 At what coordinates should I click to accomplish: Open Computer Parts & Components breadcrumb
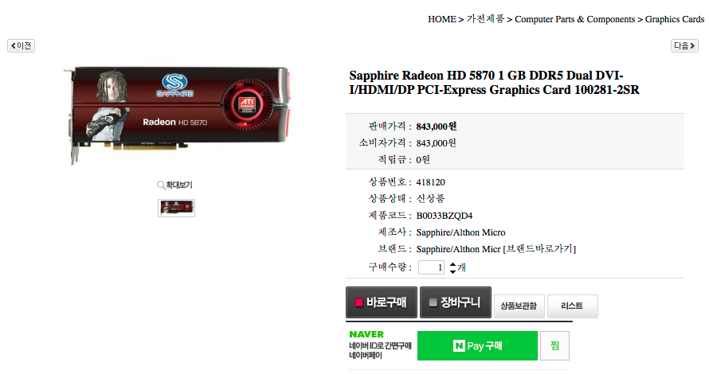tap(574, 19)
